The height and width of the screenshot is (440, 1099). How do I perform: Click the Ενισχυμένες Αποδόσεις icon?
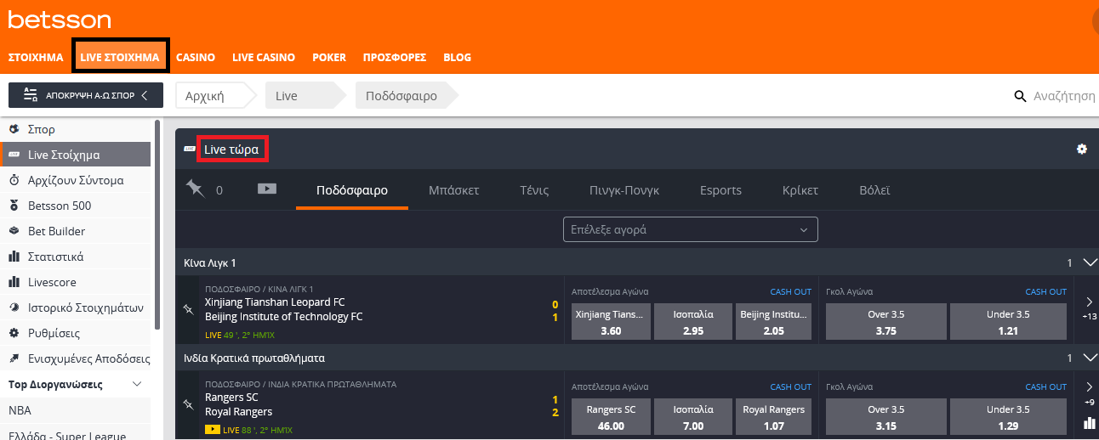point(14,358)
